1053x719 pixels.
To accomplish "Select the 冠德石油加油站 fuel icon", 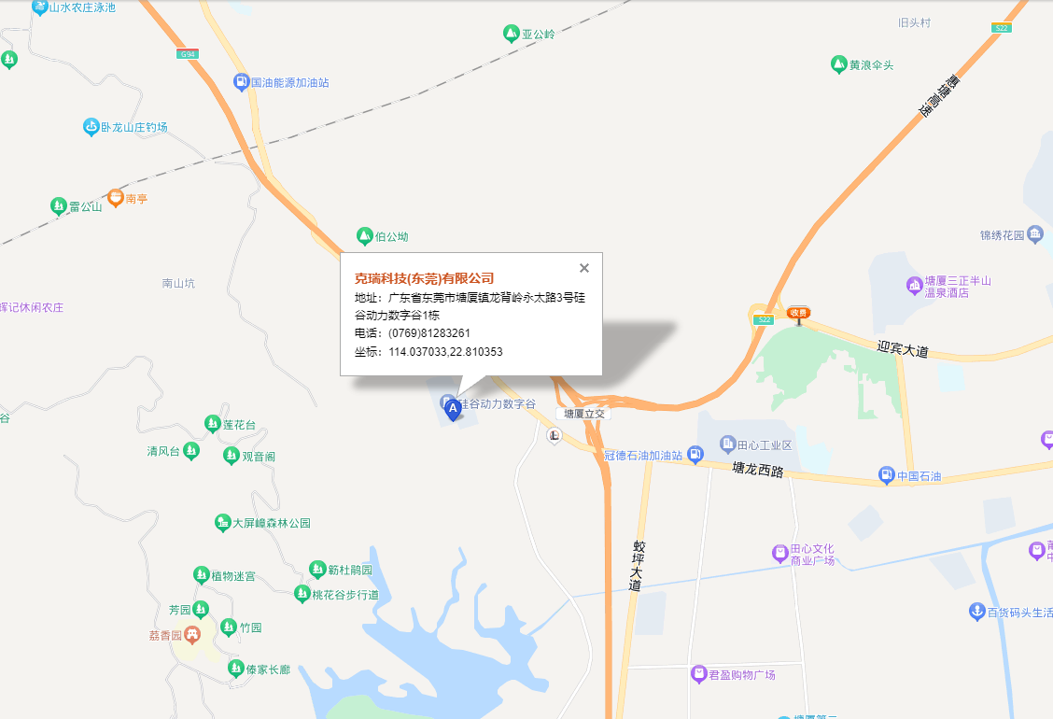I will [x=695, y=455].
